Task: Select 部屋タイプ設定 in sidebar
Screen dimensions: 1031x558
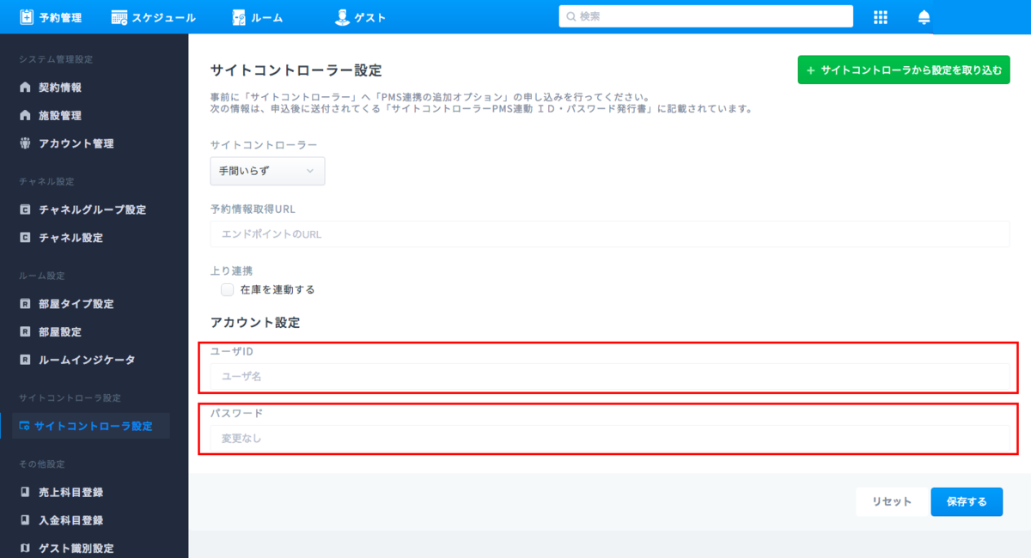Action: click(x=76, y=304)
